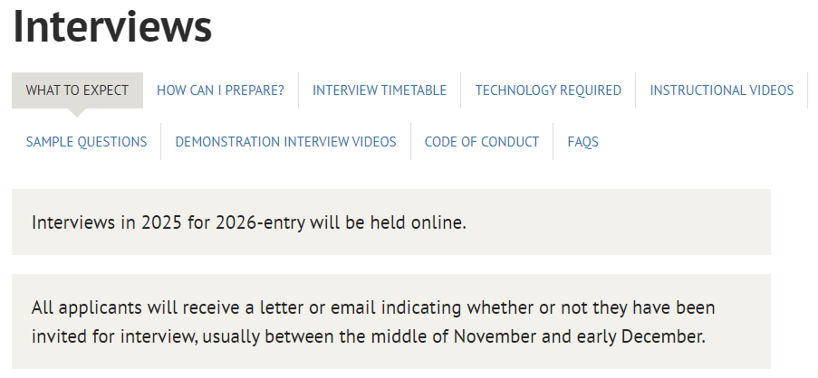Click the online interviews notice box

(x=390, y=222)
